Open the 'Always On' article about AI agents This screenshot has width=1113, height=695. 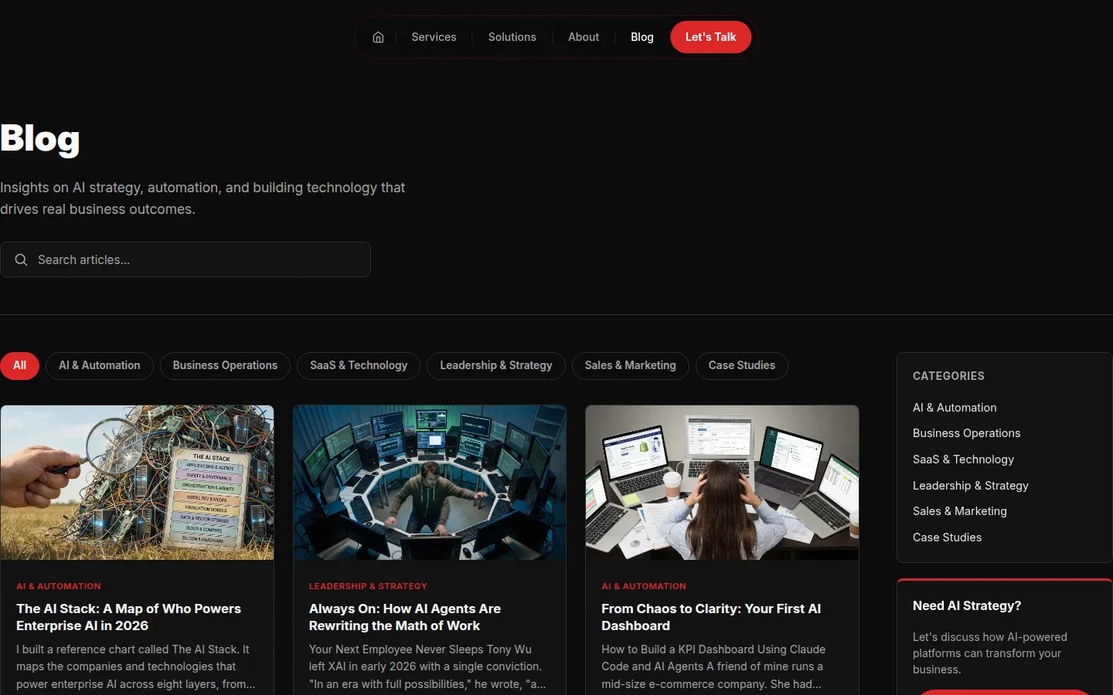404,617
